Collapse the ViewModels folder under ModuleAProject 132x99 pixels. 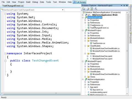[85, 46]
